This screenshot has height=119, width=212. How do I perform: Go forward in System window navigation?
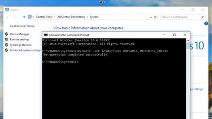[14, 17]
